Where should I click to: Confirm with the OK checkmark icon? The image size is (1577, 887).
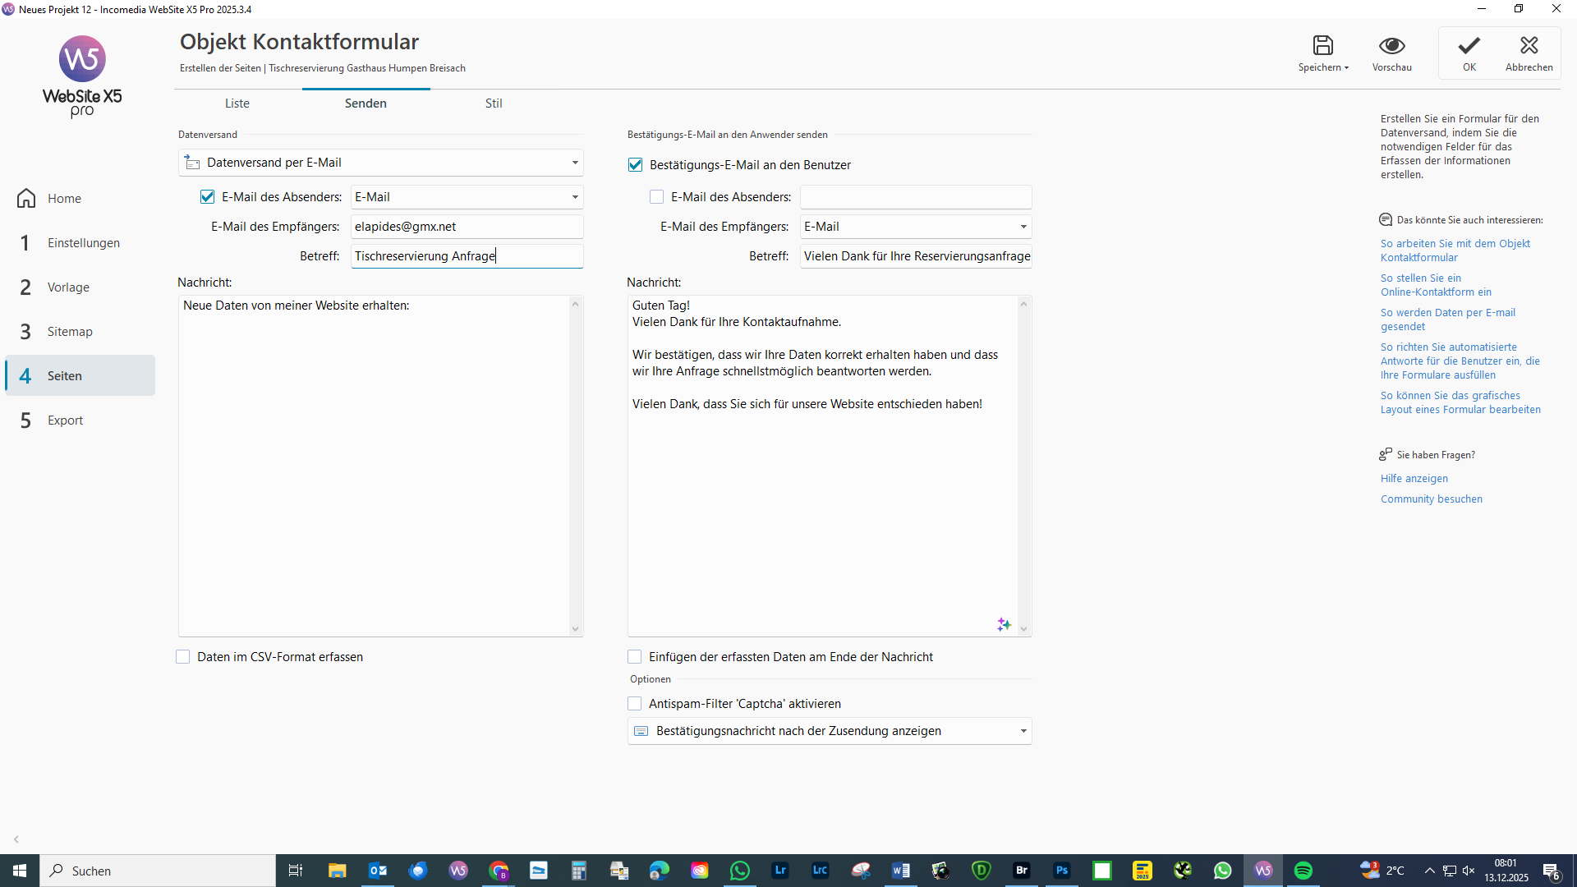(x=1469, y=45)
